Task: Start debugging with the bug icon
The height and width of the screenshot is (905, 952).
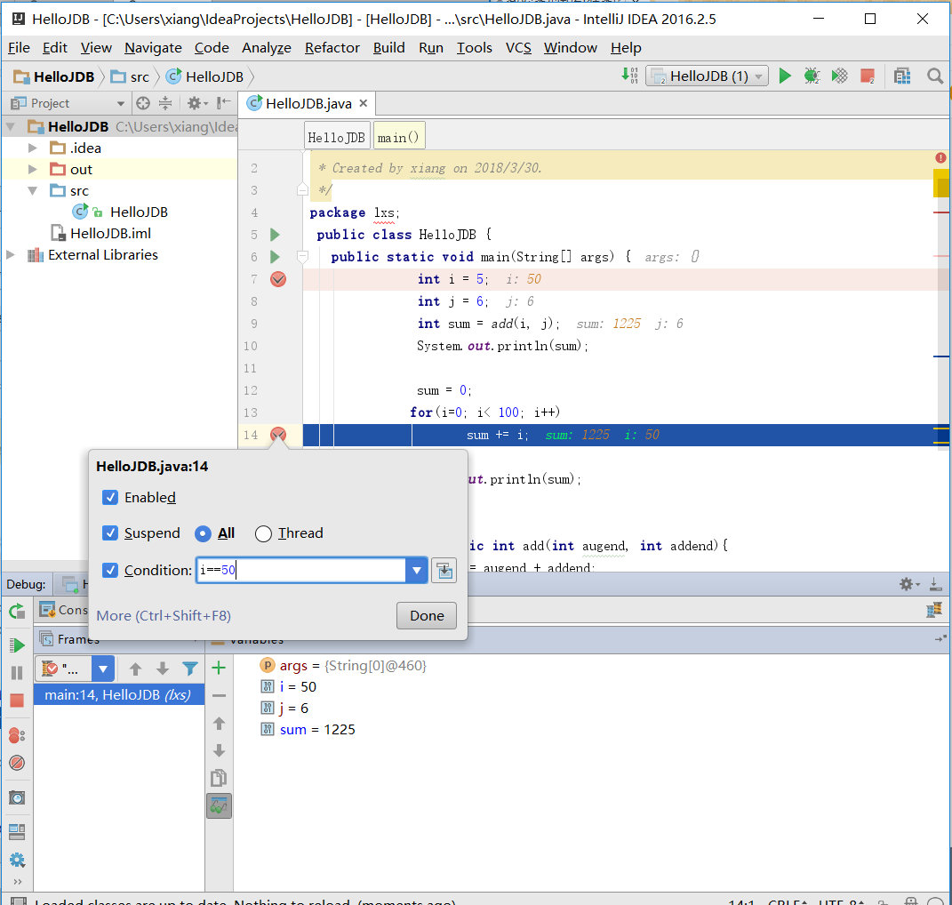Action: 812,76
